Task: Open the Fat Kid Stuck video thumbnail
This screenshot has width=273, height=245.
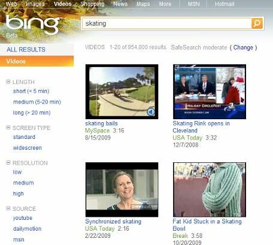Action: click(x=210, y=190)
